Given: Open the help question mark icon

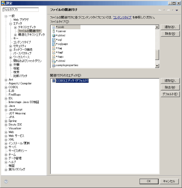Looking at the screenshot, I should (x=6, y=181).
